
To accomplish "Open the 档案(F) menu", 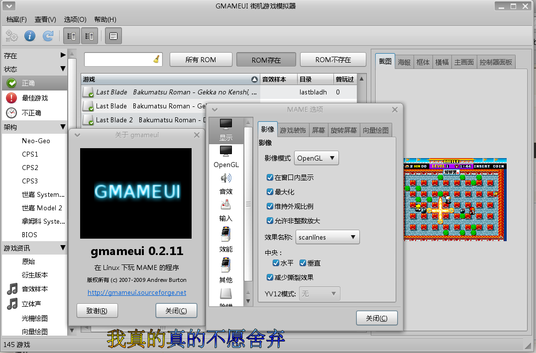I will (16, 19).
